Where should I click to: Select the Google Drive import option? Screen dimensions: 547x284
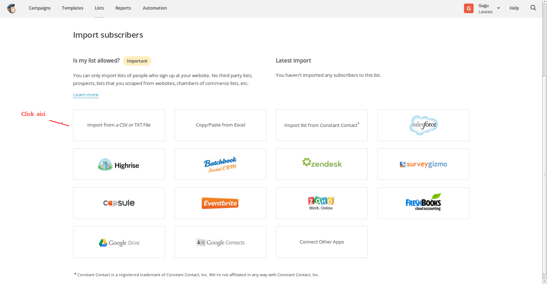(119, 242)
